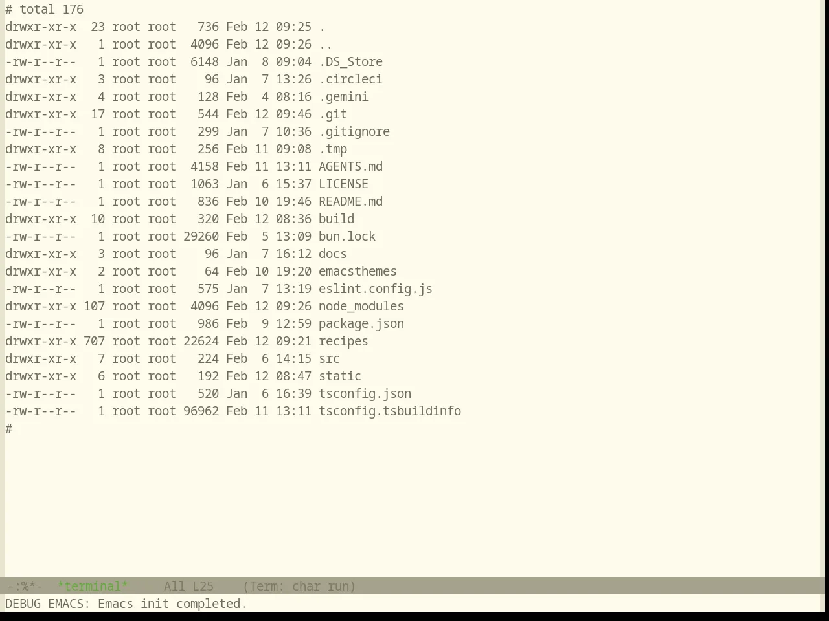Click the recipes directory name

click(x=343, y=341)
